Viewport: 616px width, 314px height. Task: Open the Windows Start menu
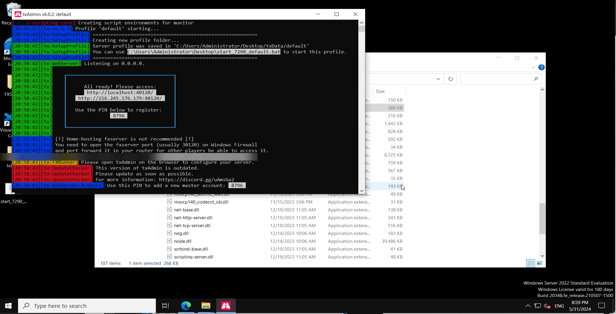[x=9, y=306]
